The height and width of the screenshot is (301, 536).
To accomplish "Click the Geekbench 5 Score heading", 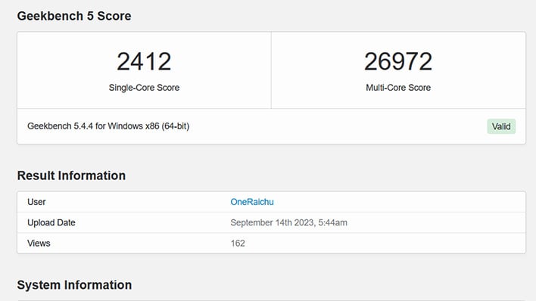I will [x=74, y=16].
